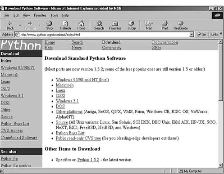
Task: Open the Home navigation link
Action: 50,42
